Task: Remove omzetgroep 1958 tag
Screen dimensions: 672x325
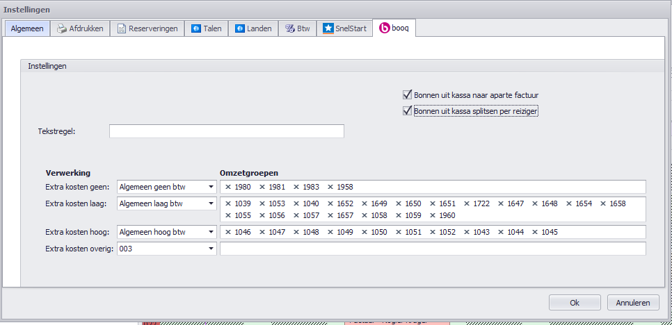Action: [x=330, y=187]
